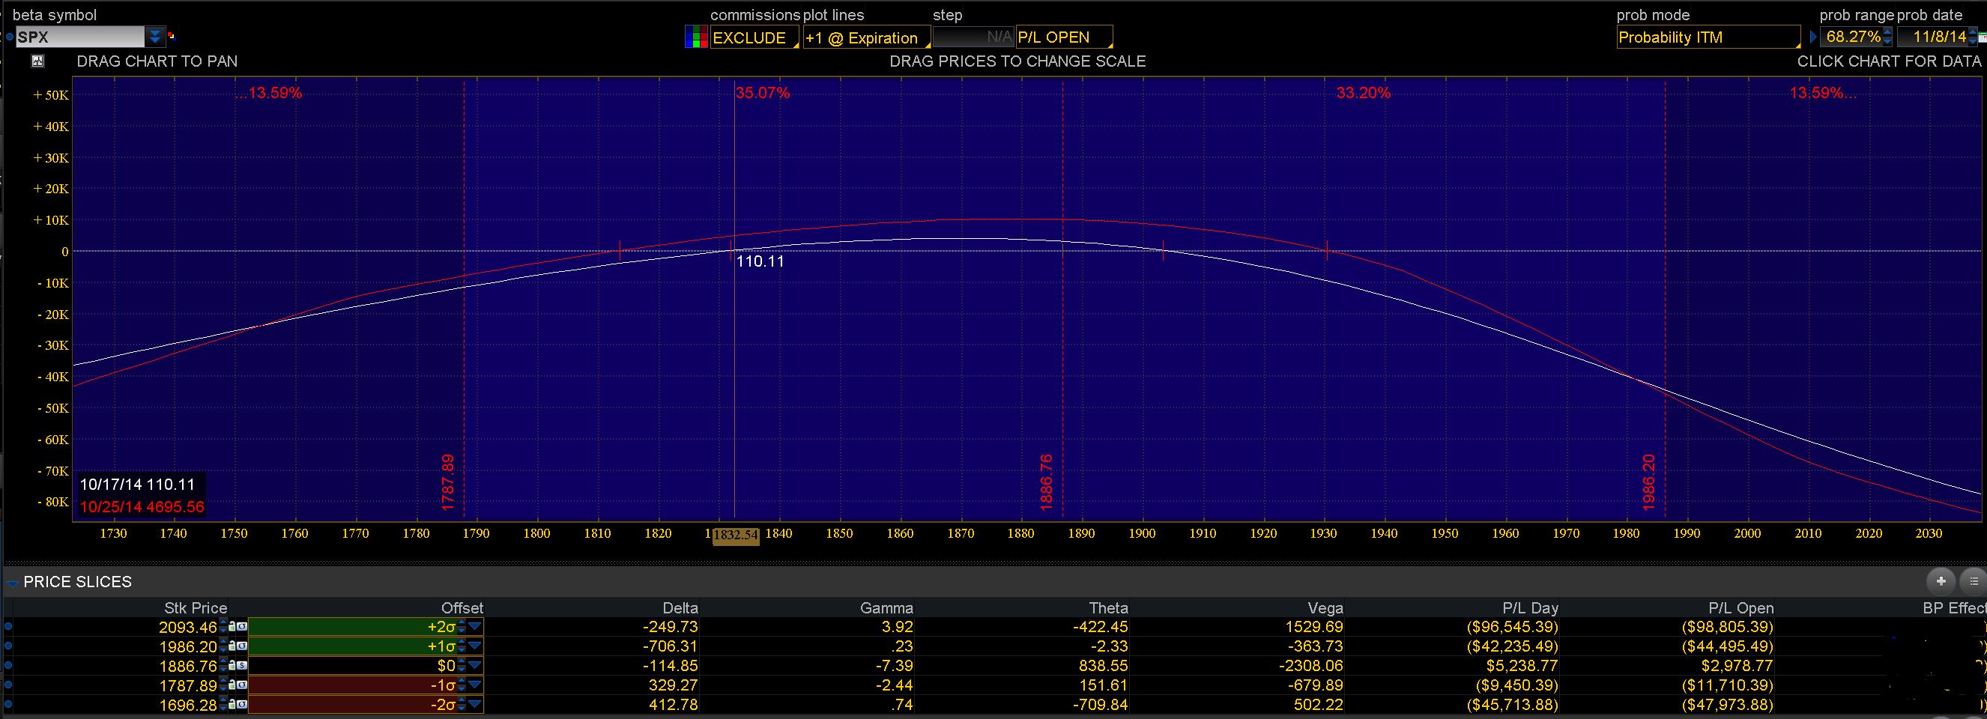The height and width of the screenshot is (719, 1987).
Task: Open the $0 offset dropdown arrow
Action: (475, 665)
